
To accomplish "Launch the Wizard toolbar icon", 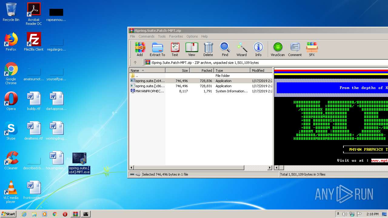I will (x=242, y=49).
